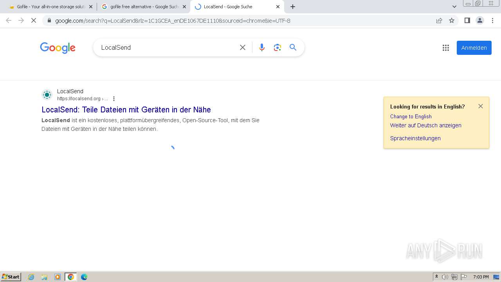The width and height of the screenshot is (501, 282).
Task: Open the Chrome three-dot menu
Action: pos(492,20)
